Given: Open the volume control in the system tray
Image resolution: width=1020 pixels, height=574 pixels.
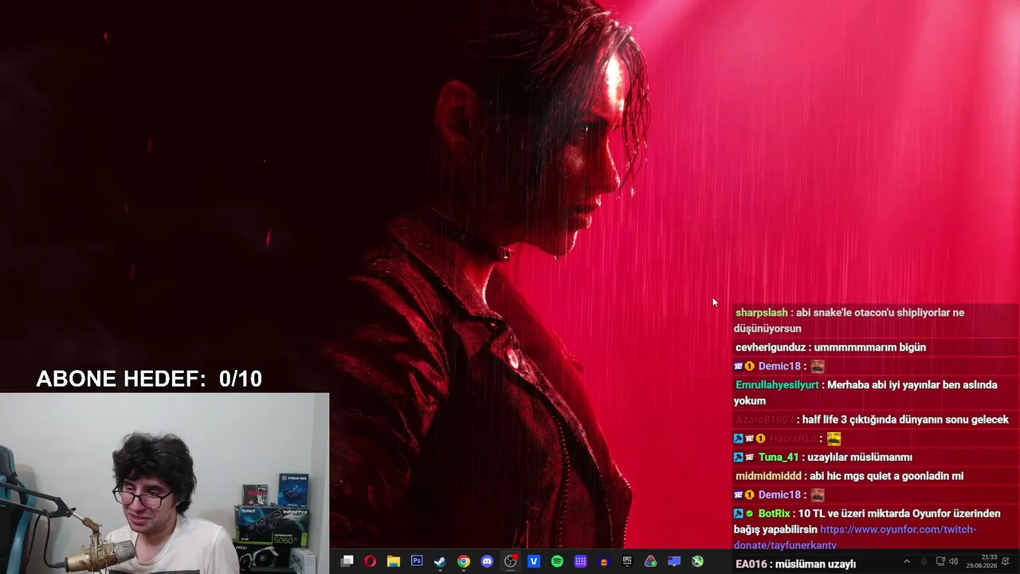Looking at the screenshot, I should click(954, 561).
